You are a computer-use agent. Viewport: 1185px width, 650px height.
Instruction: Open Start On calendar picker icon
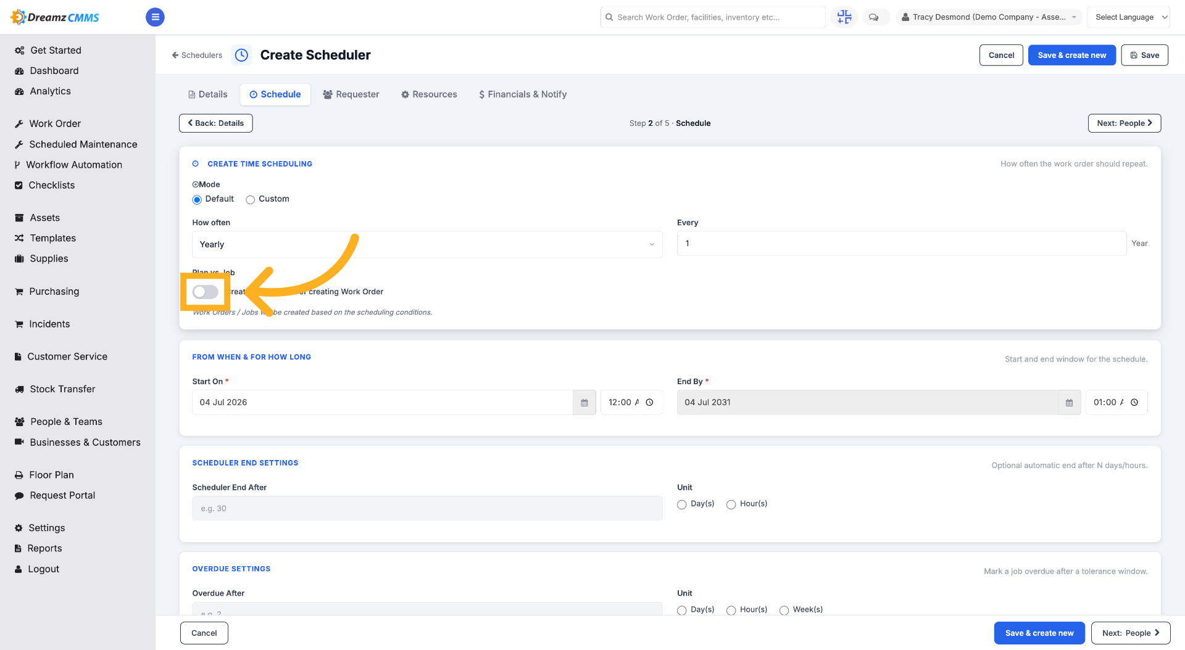584,403
